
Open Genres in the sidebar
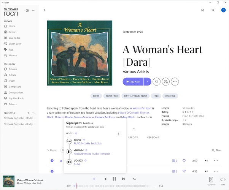tap(10, 32)
